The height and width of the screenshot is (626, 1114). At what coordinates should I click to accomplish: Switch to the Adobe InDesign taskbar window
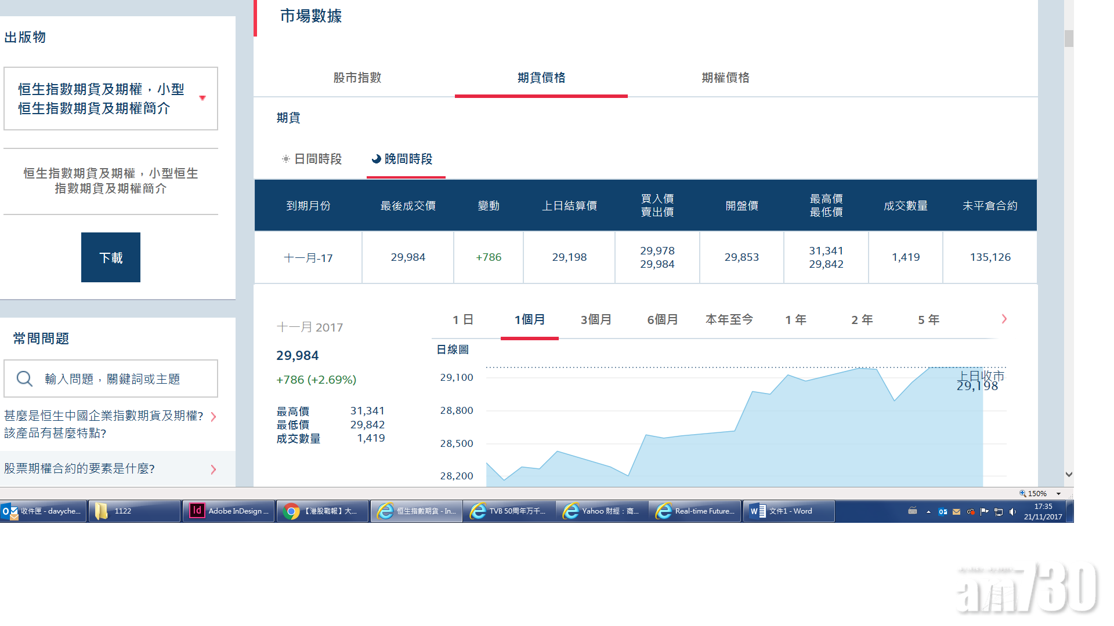tap(229, 511)
